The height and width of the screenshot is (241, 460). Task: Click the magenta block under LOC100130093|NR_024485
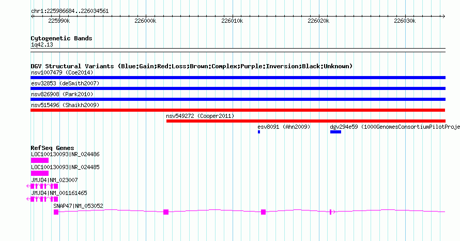pos(40,173)
